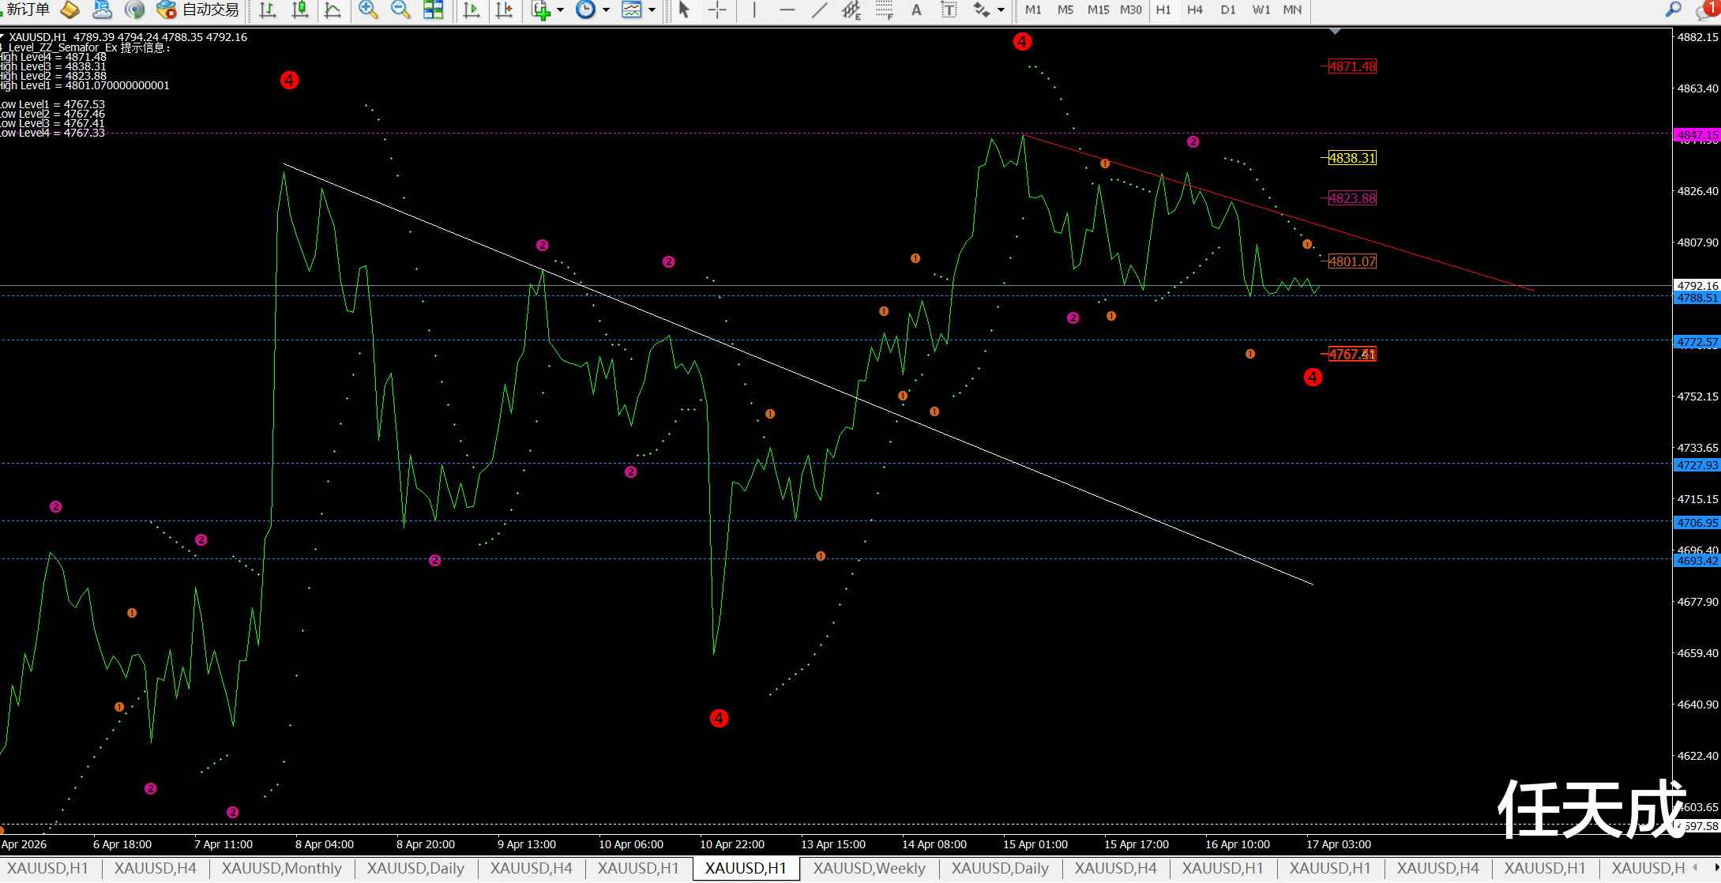Expand the periodicity clock dropdown arrow

coord(606,10)
